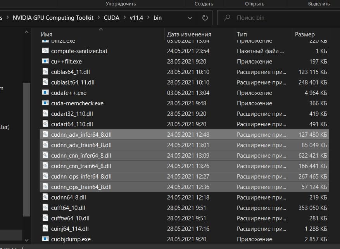340x249 pixels.
Task: Sort by the Дата изменения column header
Action: (189, 34)
